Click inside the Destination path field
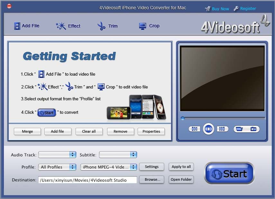Screen dimensions: 275x199 pyautogui.click(x=87, y=180)
